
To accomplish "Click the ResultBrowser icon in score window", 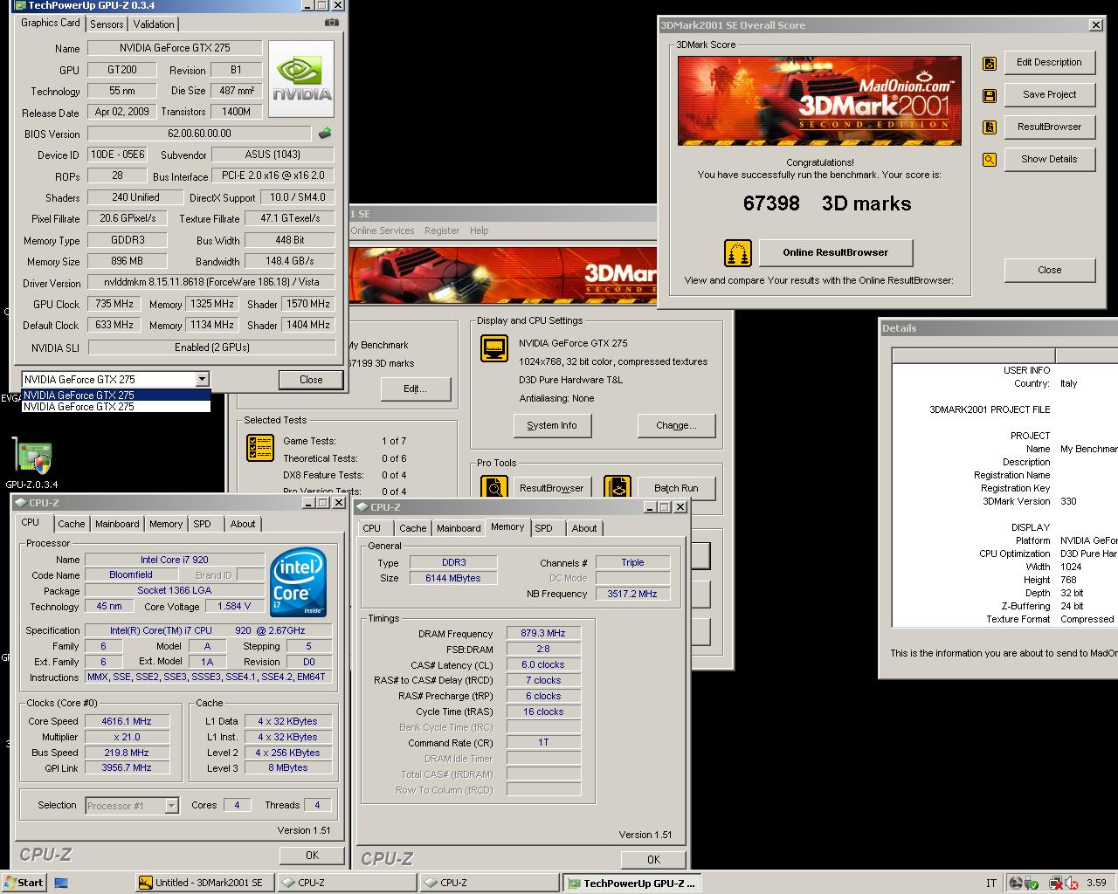I will tap(990, 127).
